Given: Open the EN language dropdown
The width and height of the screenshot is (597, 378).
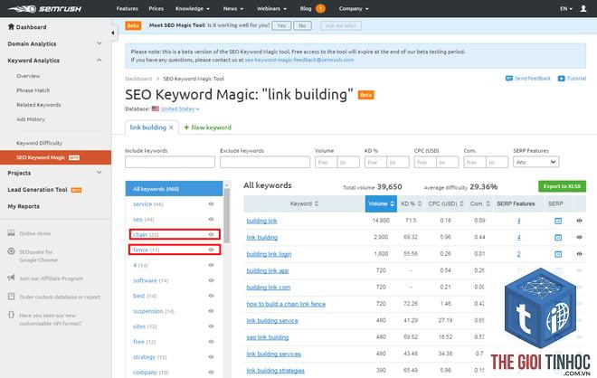Looking at the screenshot, I should 566,8.
